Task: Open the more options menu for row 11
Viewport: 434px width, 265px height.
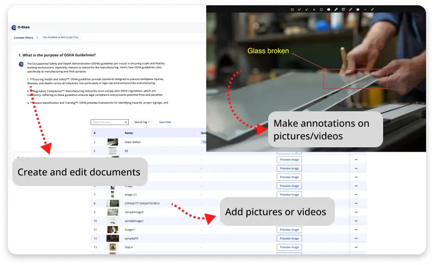Action: (356, 230)
